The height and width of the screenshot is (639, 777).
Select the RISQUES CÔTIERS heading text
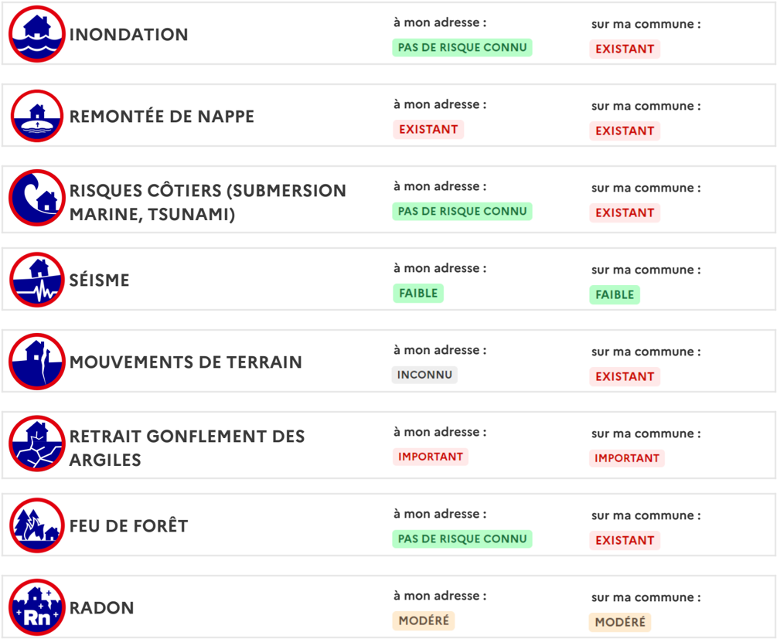(x=207, y=202)
